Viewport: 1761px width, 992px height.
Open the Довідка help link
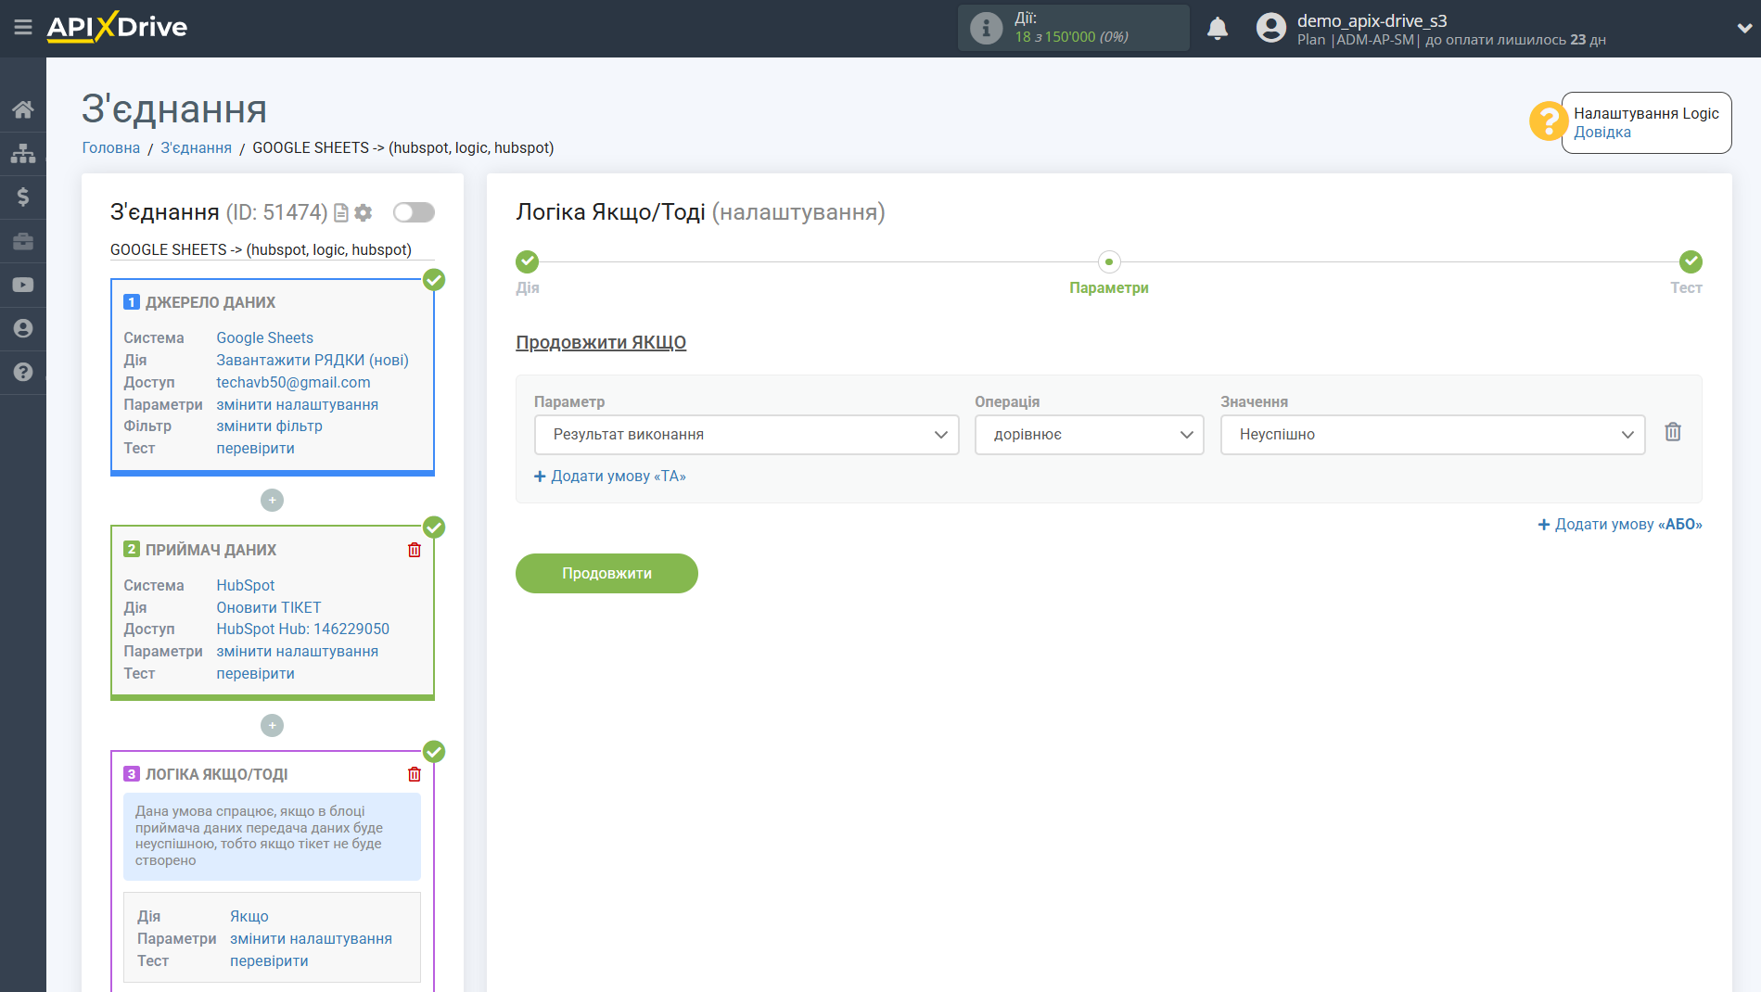pyautogui.click(x=1601, y=133)
